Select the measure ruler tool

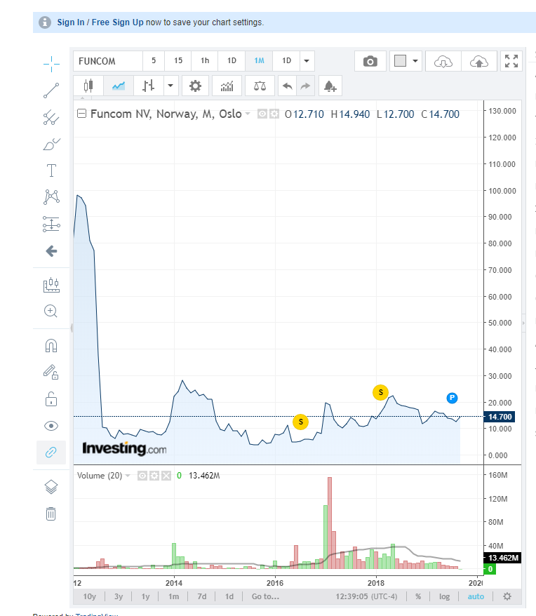click(x=51, y=285)
